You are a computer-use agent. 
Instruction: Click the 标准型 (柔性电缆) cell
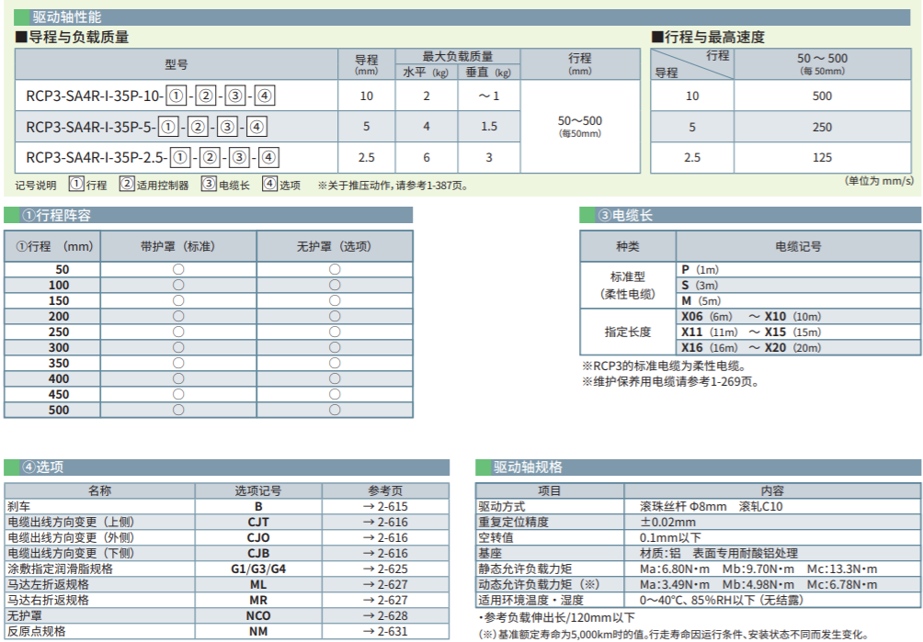[627, 285]
